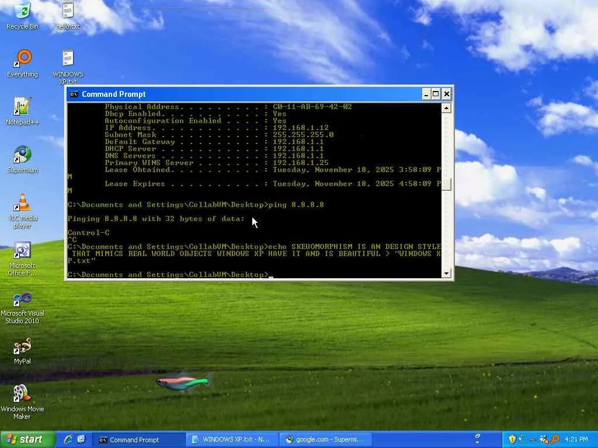The image size is (598, 448).
Task: Click the 'DNS Servers' line in the console
Action: [x=214, y=155]
